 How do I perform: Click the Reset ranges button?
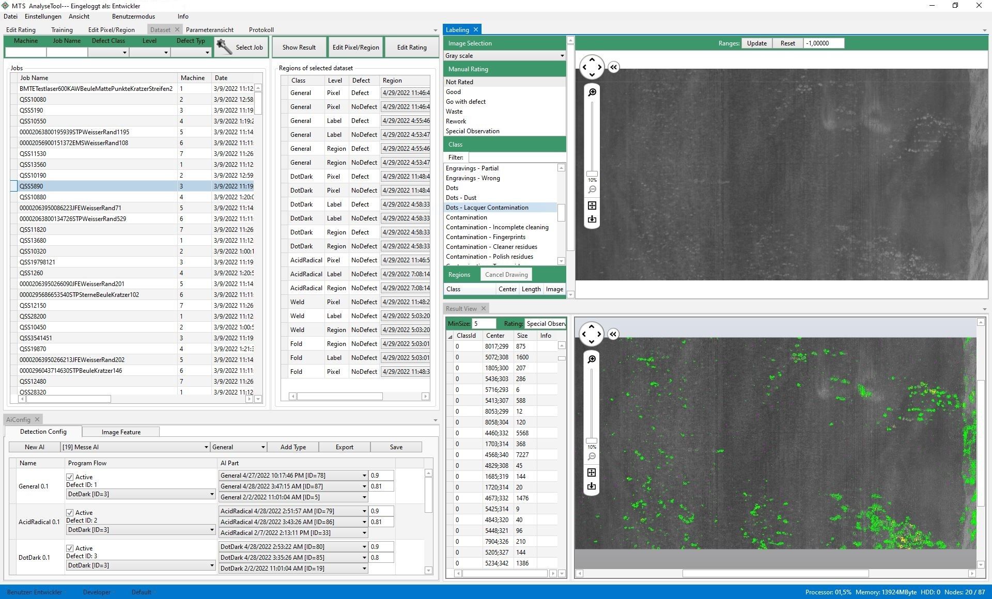coord(787,43)
